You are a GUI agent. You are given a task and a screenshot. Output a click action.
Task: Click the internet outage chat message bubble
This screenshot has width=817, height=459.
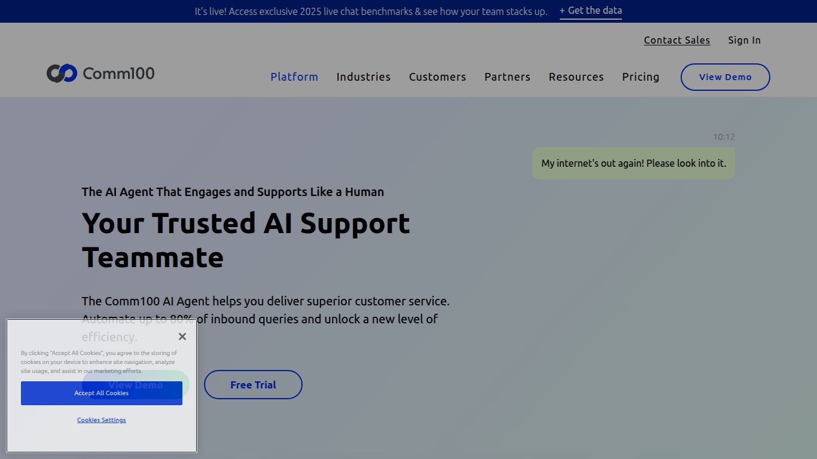pyautogui.click(x=633, y=163)
